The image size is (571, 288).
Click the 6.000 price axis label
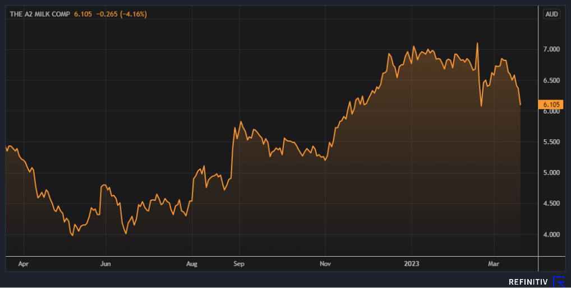[x=551, y=111]
